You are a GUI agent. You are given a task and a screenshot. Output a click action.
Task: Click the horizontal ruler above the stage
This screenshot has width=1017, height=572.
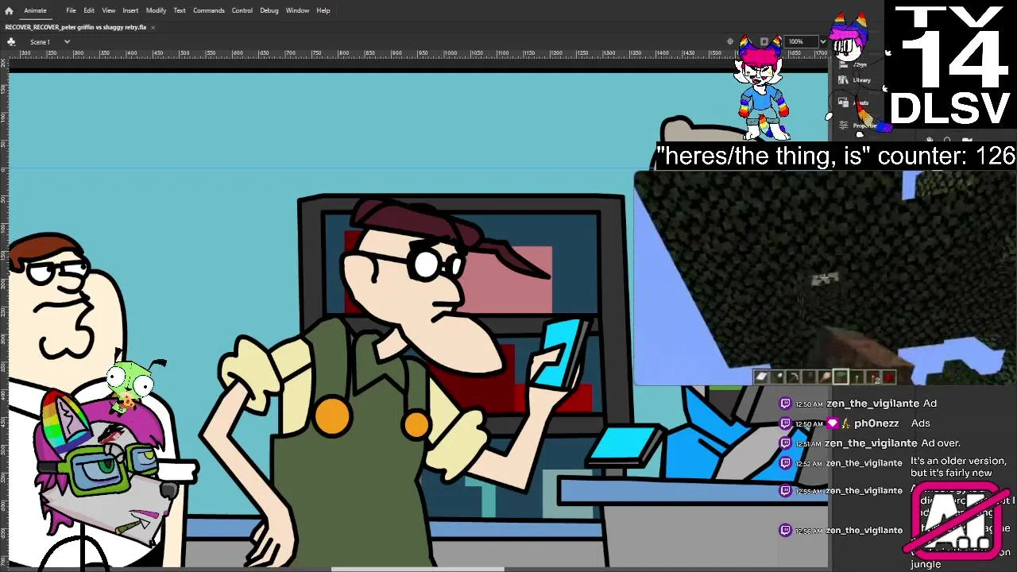(x=417, y=53)
